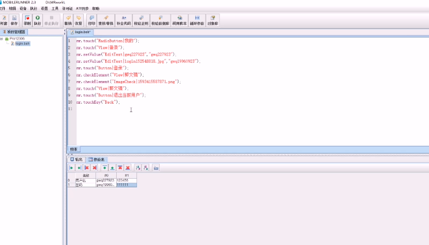Click the Undo (撤销) arrow icon
This screenshot has width=429, height=245.
[68, 20]
